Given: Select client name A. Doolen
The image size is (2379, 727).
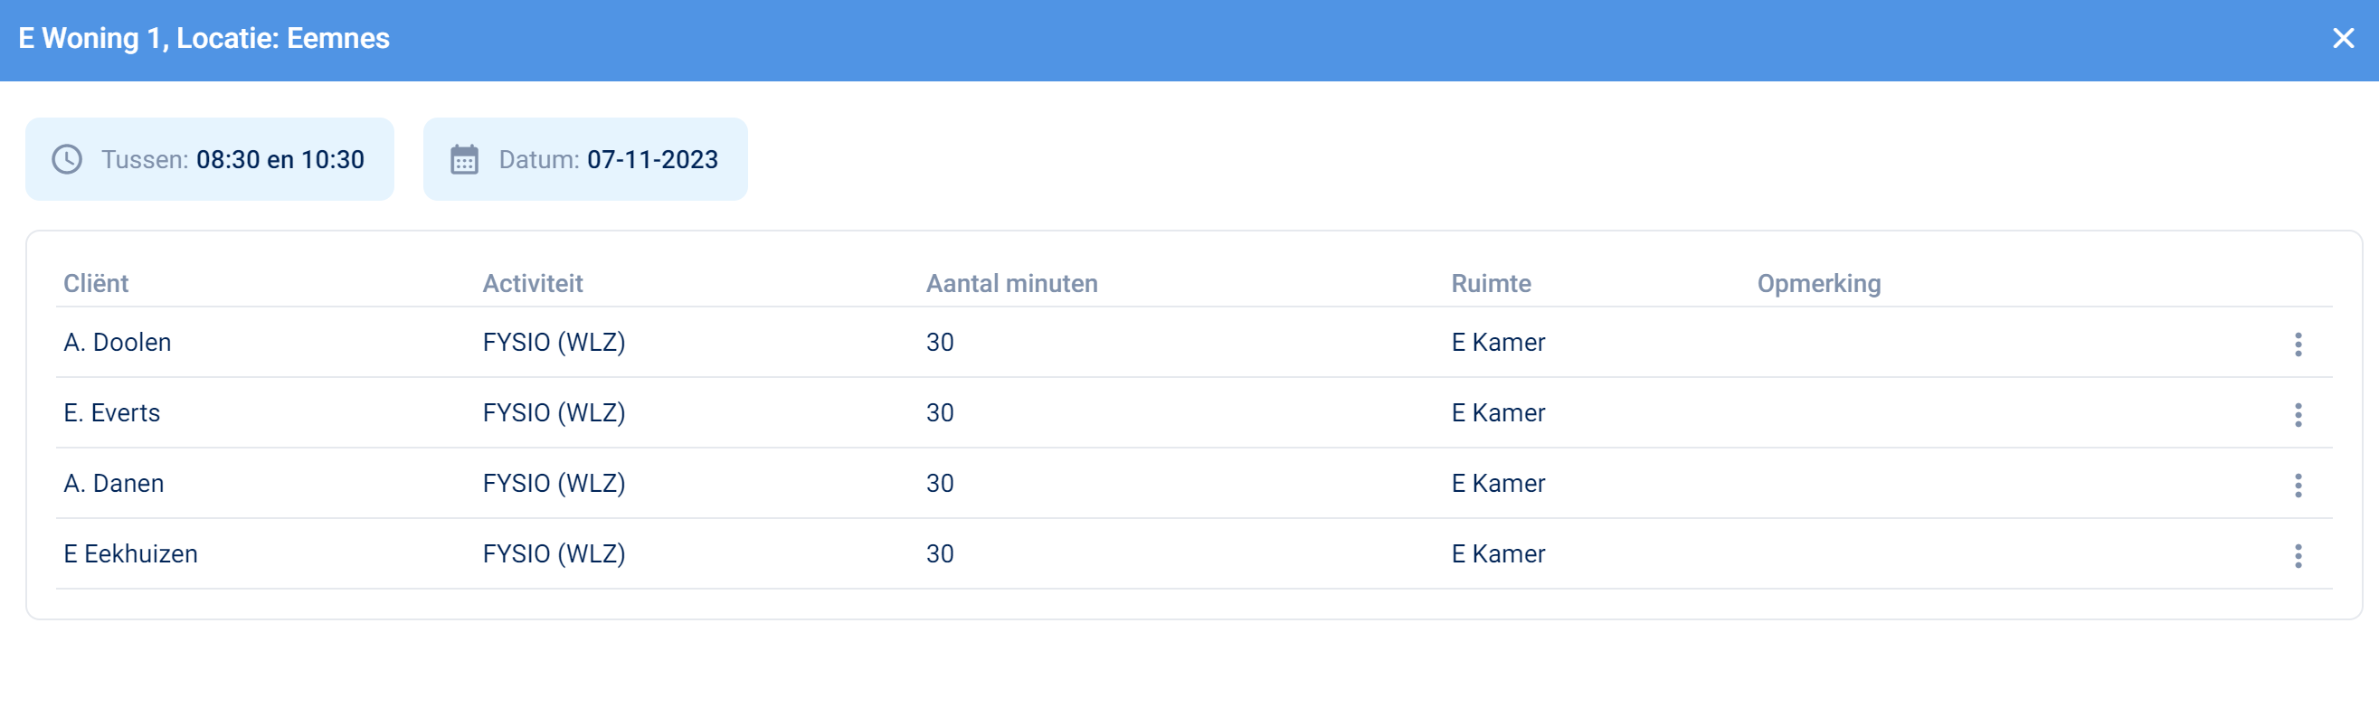Looking at the screenshot, I should (x=118, y=342).
